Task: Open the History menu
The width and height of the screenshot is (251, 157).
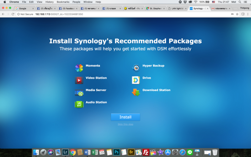Action: (50, 2)
